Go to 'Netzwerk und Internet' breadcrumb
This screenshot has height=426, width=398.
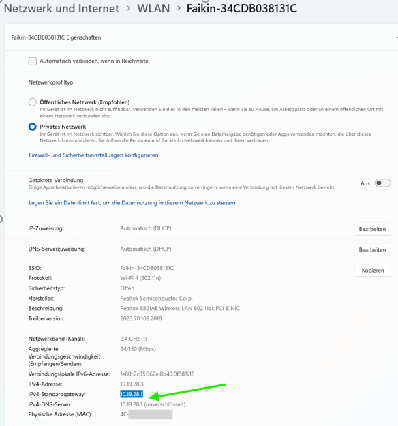tap(61, 8)
